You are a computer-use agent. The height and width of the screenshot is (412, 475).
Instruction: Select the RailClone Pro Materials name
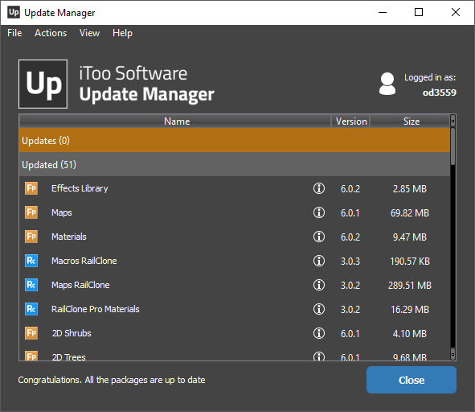(x=96, y=309)
